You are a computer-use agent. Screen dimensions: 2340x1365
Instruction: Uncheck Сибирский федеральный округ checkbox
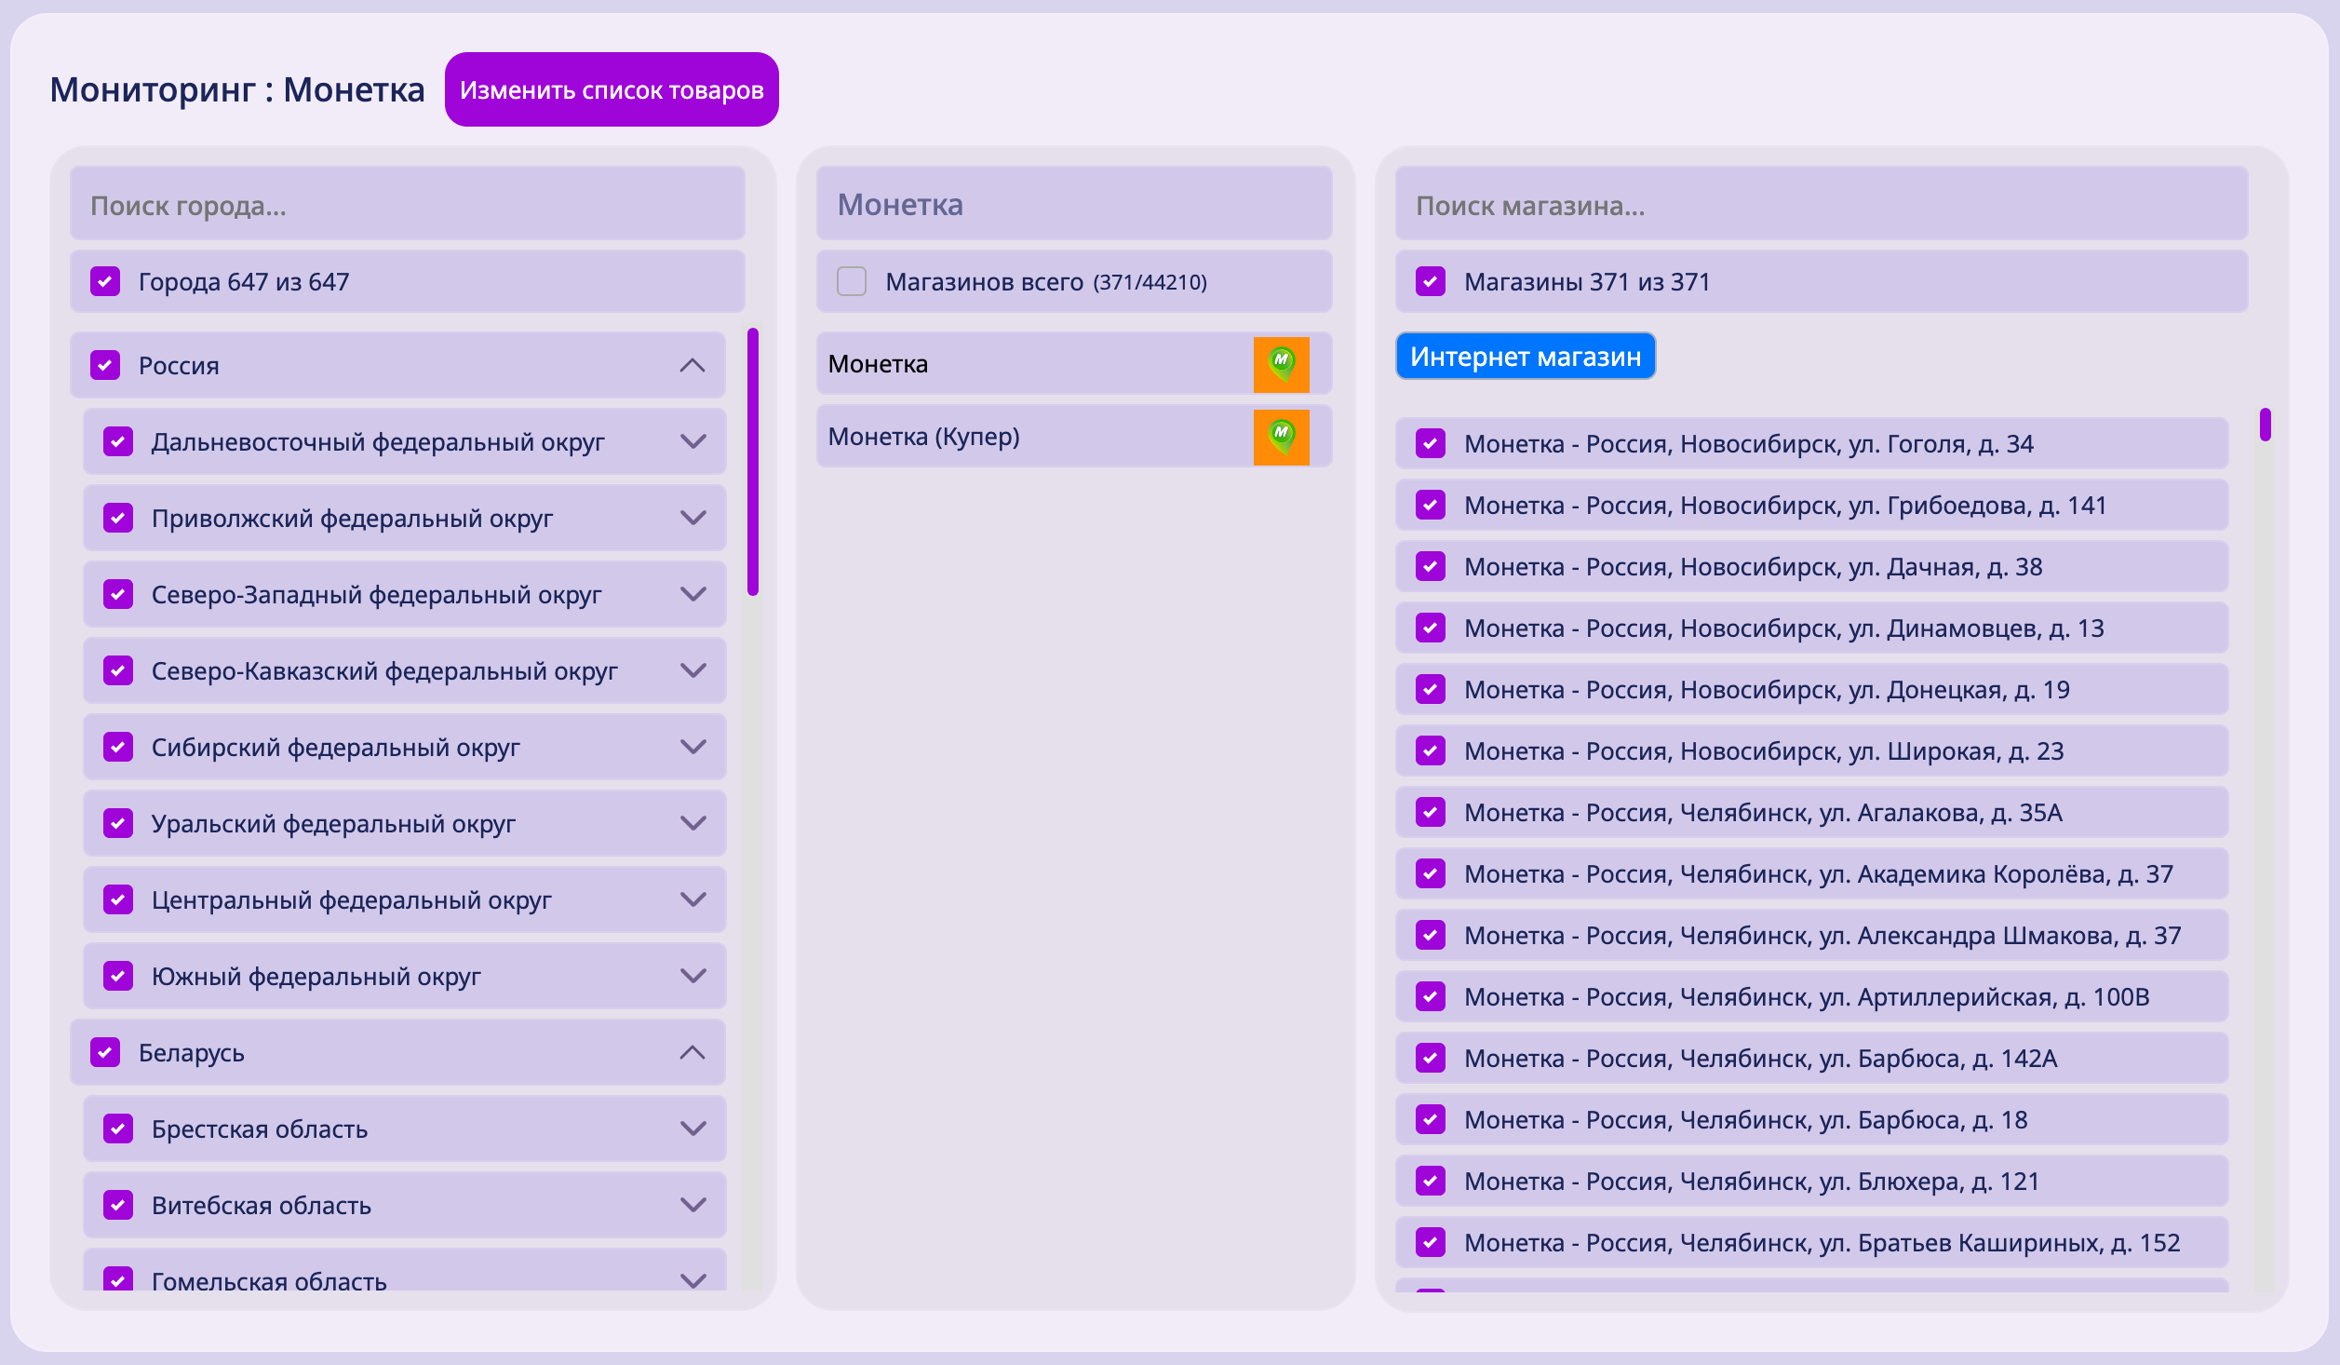click(118, 747)
